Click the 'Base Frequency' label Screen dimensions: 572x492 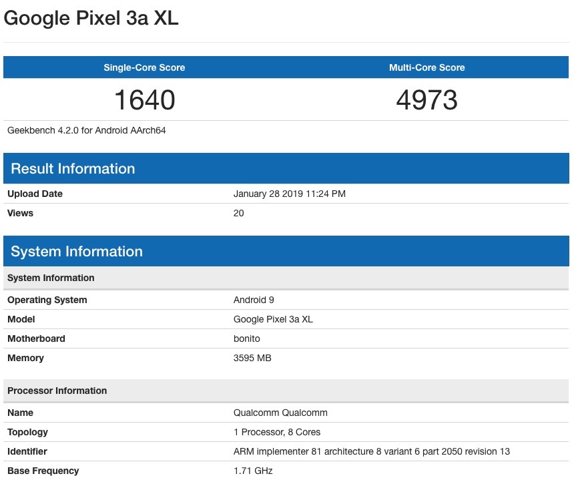coord(43,471)
